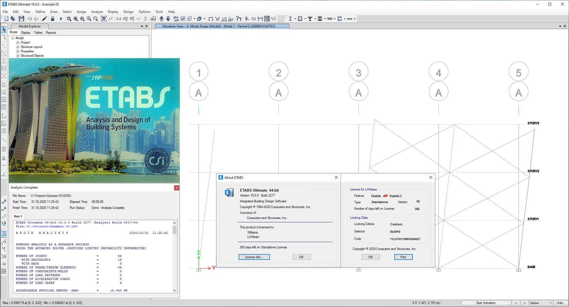Toggle the shell stress contour display icon
569x307 pixels.
tap(267, 19)
